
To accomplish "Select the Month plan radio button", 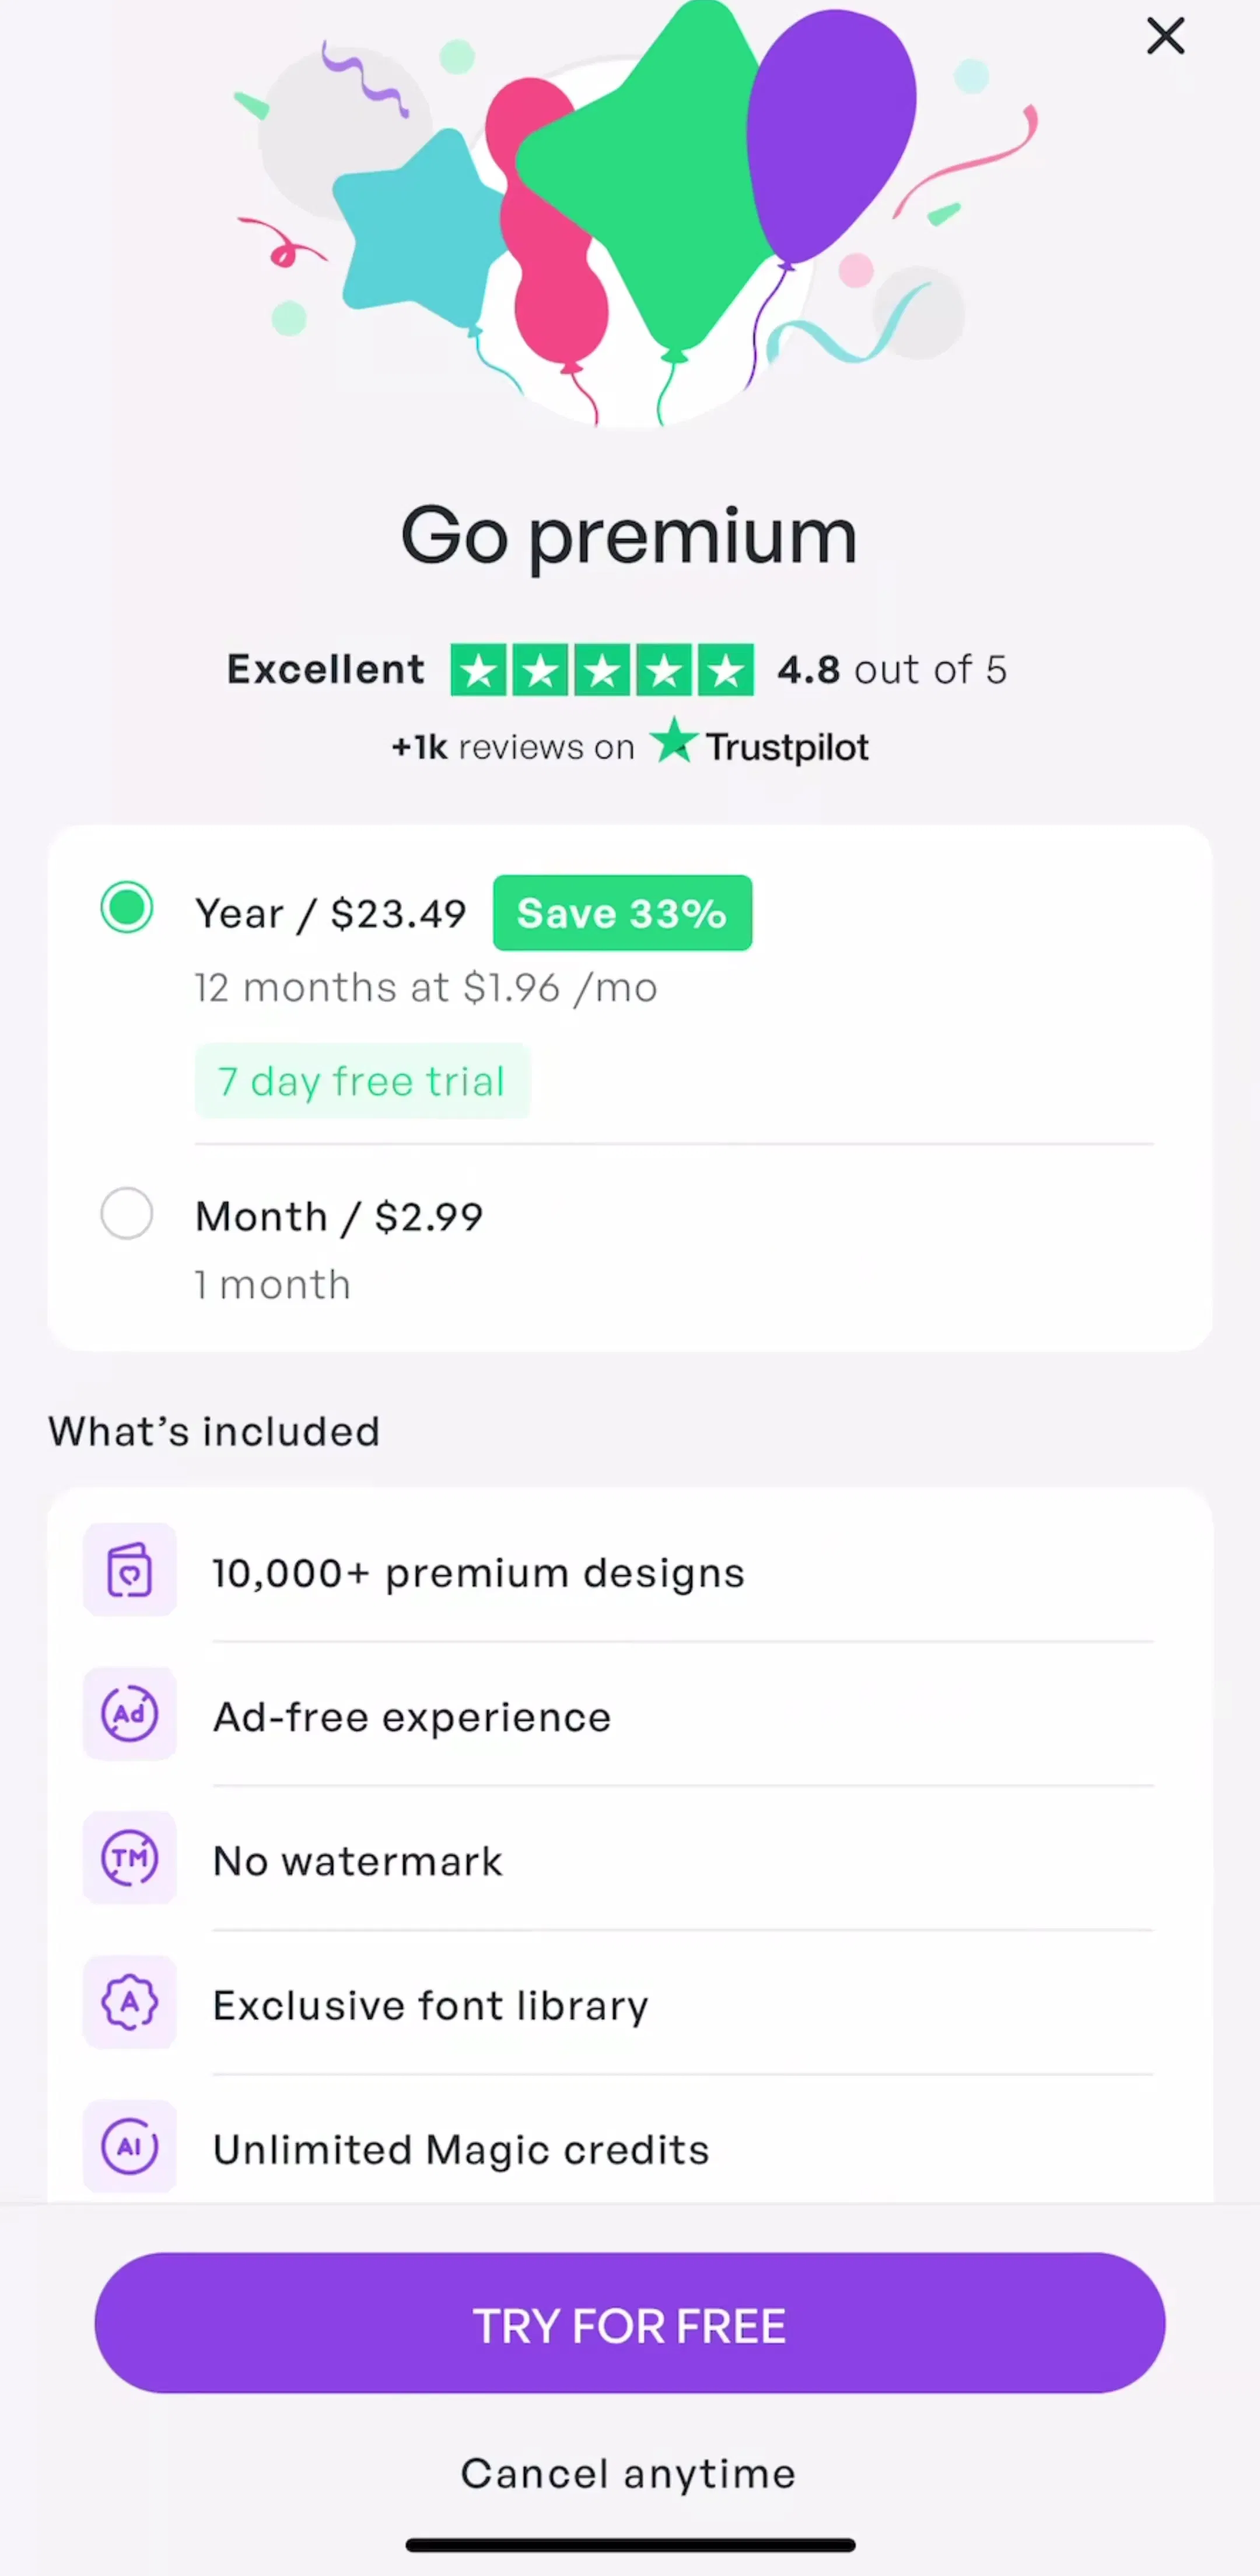I will (x=127, y=1213).
